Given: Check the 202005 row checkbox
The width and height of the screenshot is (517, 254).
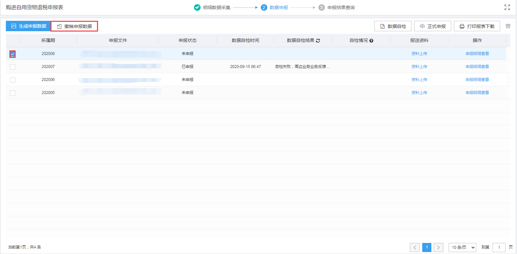Looking at the screenshot, I should pos(13,93).
